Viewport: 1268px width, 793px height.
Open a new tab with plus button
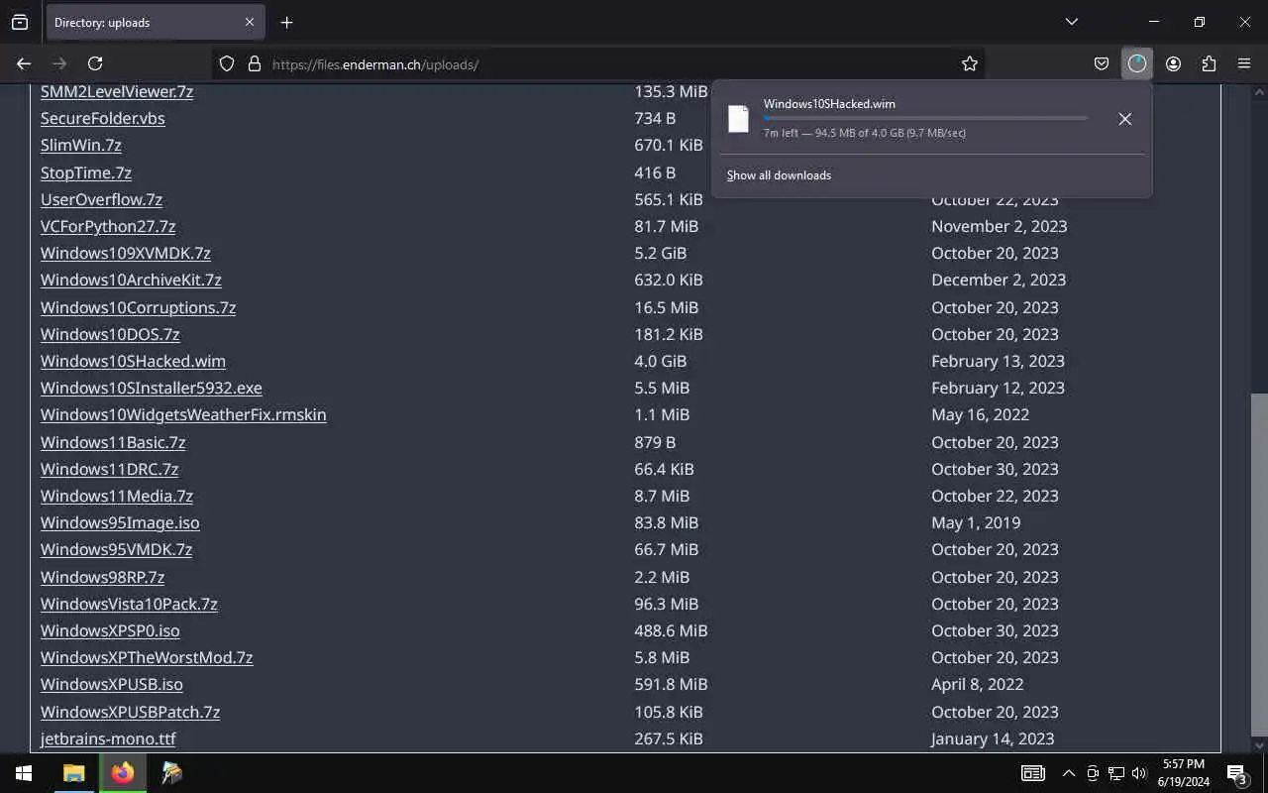(x=286, y=22)
